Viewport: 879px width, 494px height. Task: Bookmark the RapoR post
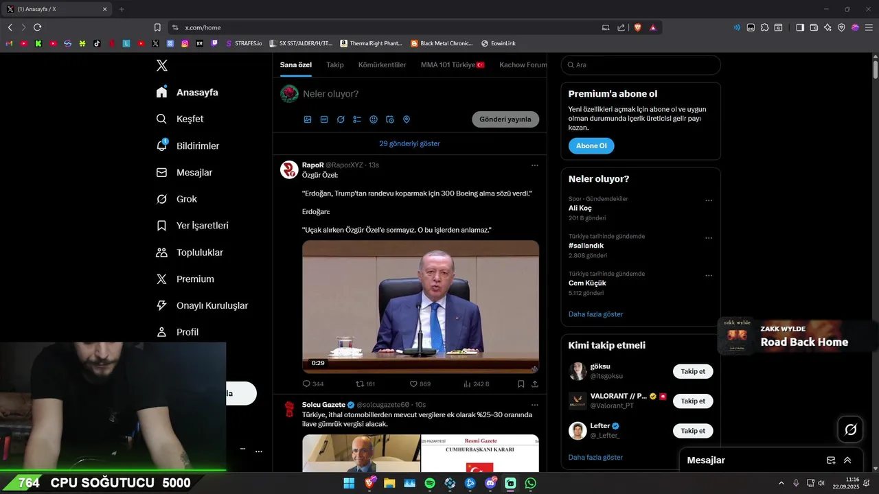tap(521, 384)
